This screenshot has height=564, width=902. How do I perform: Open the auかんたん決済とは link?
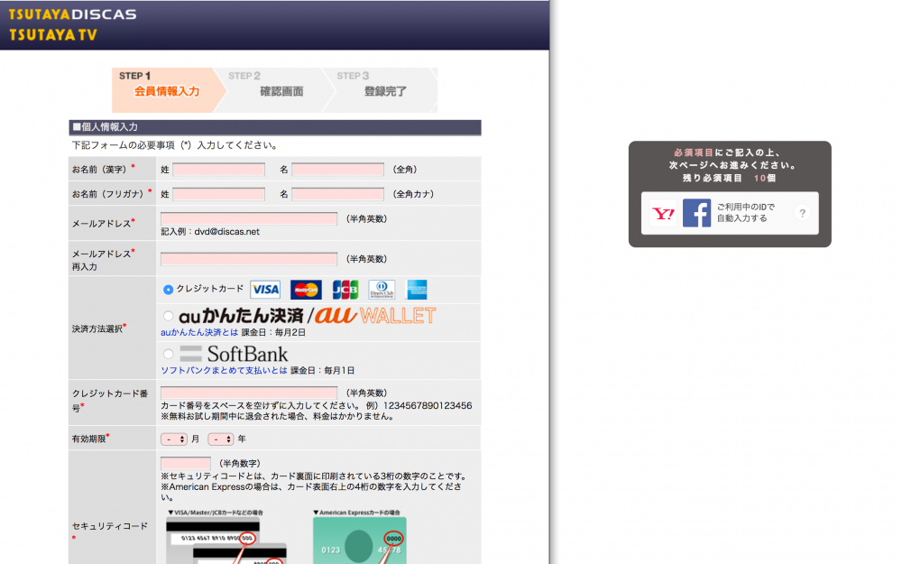pyautogui.click(x=199, y=332)
